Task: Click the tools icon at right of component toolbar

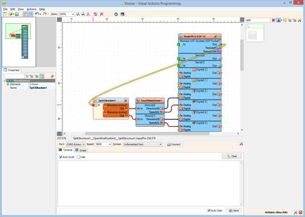Action: click(300, 20)
